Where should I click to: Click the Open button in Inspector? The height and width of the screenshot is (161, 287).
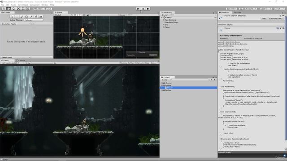click(x=264, y=18)
